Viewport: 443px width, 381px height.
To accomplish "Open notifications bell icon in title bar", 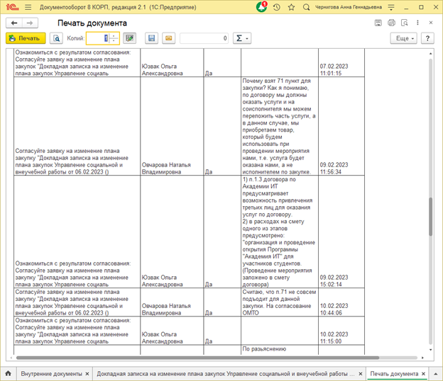I will pyautogui.click(x=261, y=7).
